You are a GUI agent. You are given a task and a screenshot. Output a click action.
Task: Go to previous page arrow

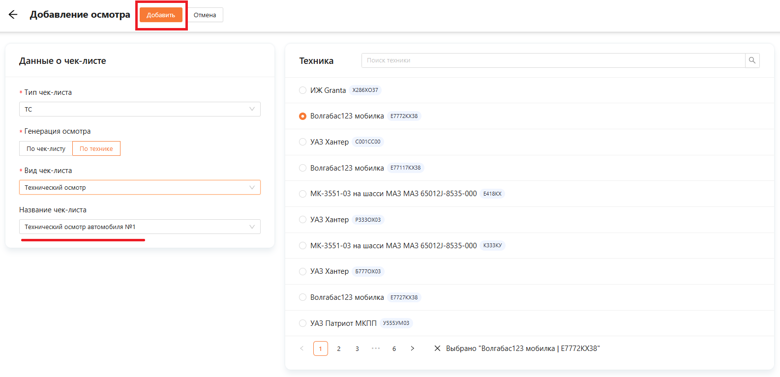[302, 348]
